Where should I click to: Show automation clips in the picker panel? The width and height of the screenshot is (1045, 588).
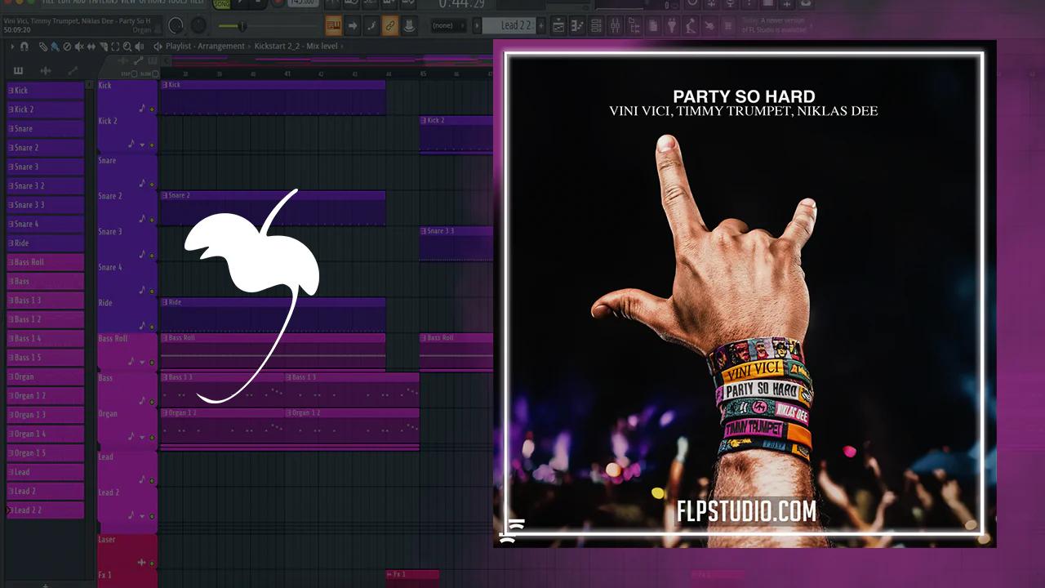[73, 70]
